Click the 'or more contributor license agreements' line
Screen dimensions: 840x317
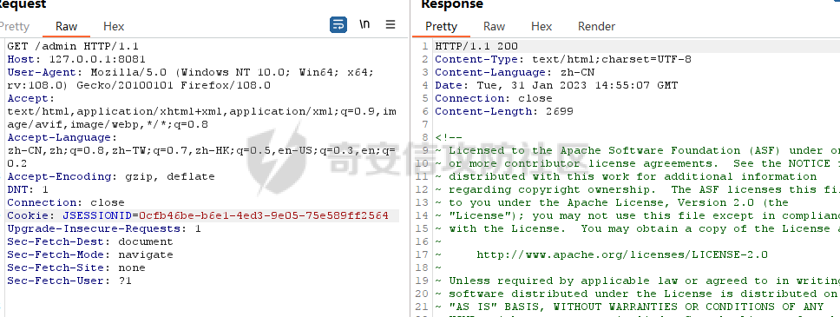(637, 163)
